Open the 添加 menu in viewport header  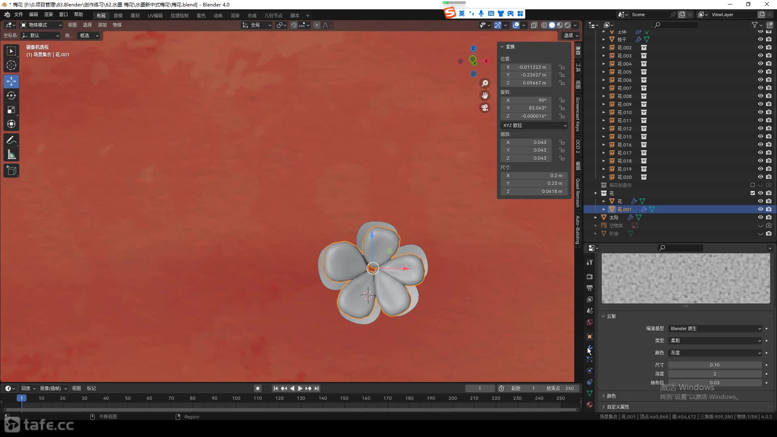(x=102, y=25)
